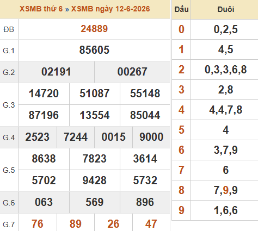Select head digit 2 row
258x231 pixels.
tap(215, 70)
